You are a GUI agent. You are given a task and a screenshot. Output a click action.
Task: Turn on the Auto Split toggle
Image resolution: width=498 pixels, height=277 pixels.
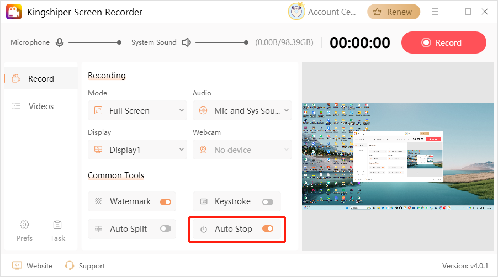coord(166,228)
